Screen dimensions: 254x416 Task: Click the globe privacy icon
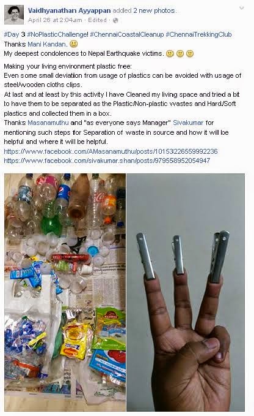tap(115, 20)
